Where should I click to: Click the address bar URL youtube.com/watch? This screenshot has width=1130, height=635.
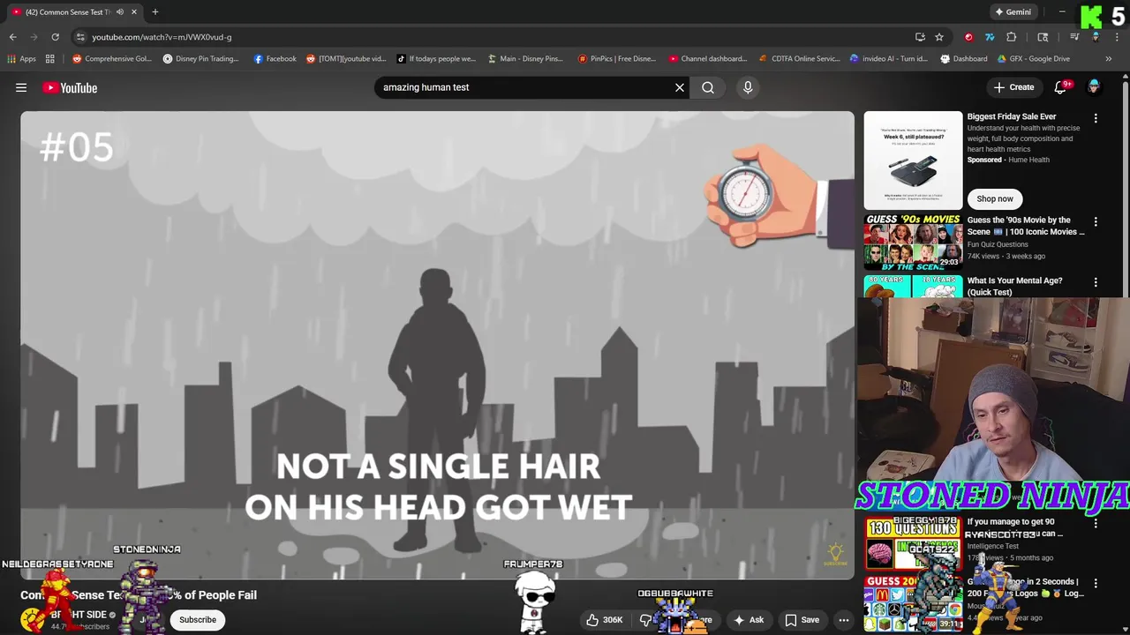pyautogui.click(x=162, y=37)
